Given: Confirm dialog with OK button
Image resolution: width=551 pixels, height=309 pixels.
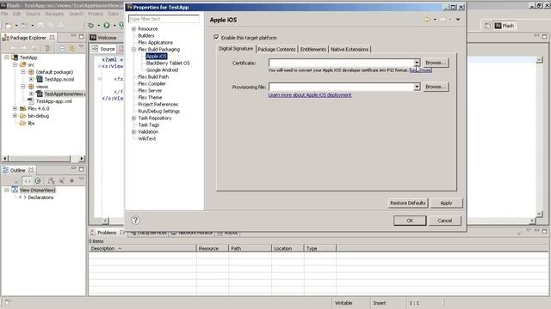Looking at the screenshot, I should pyautogui.click(x=410, y=221).
